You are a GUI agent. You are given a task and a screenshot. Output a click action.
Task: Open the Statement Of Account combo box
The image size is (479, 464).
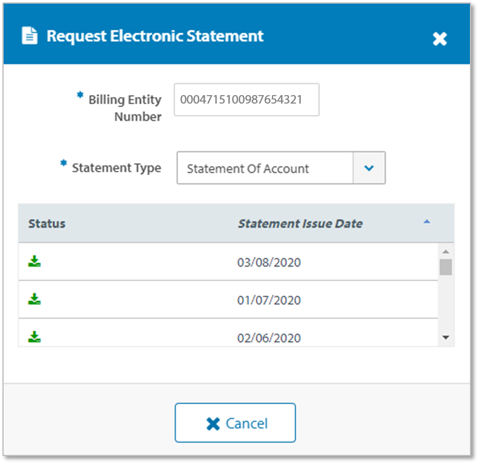(x=265, y=168)
